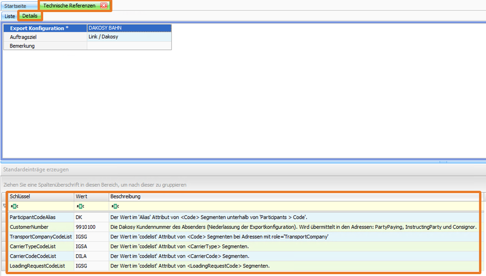Click the value 9910100
Viewport: 486px width, 276px height.
point(86,227)
